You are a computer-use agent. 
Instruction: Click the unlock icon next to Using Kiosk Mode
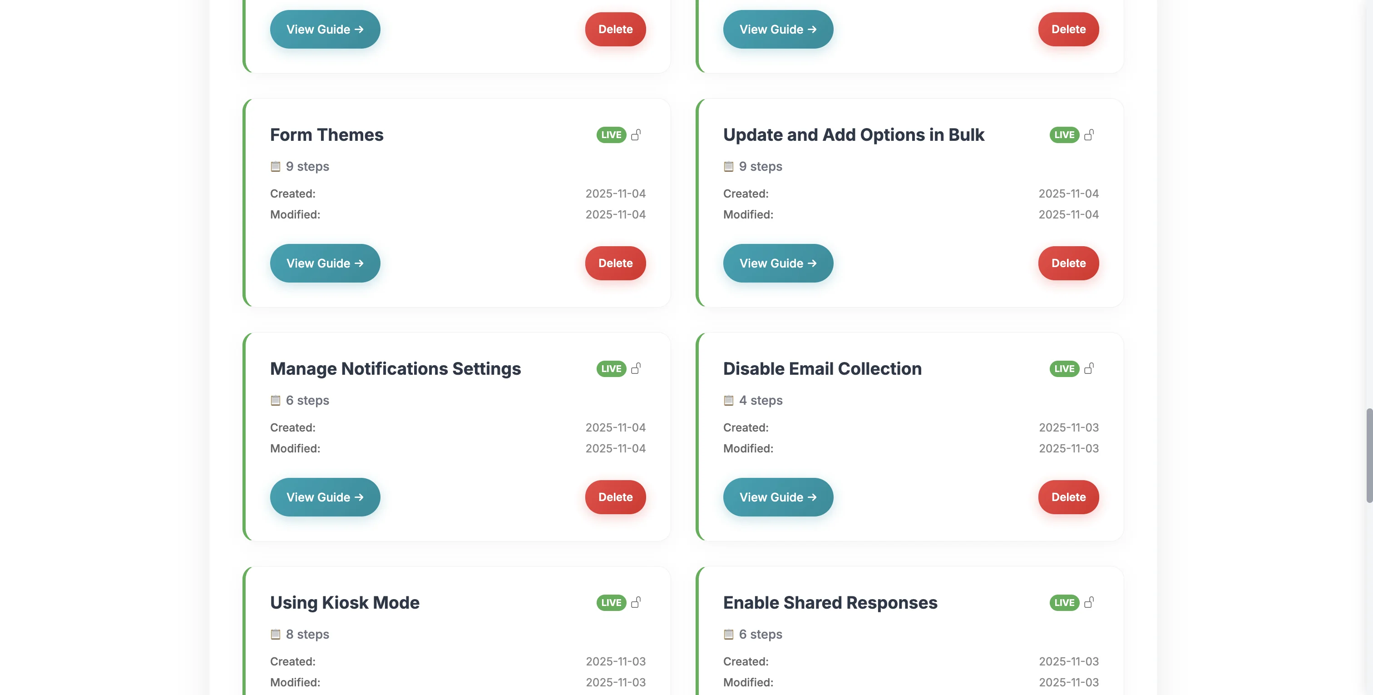[637, 603]
